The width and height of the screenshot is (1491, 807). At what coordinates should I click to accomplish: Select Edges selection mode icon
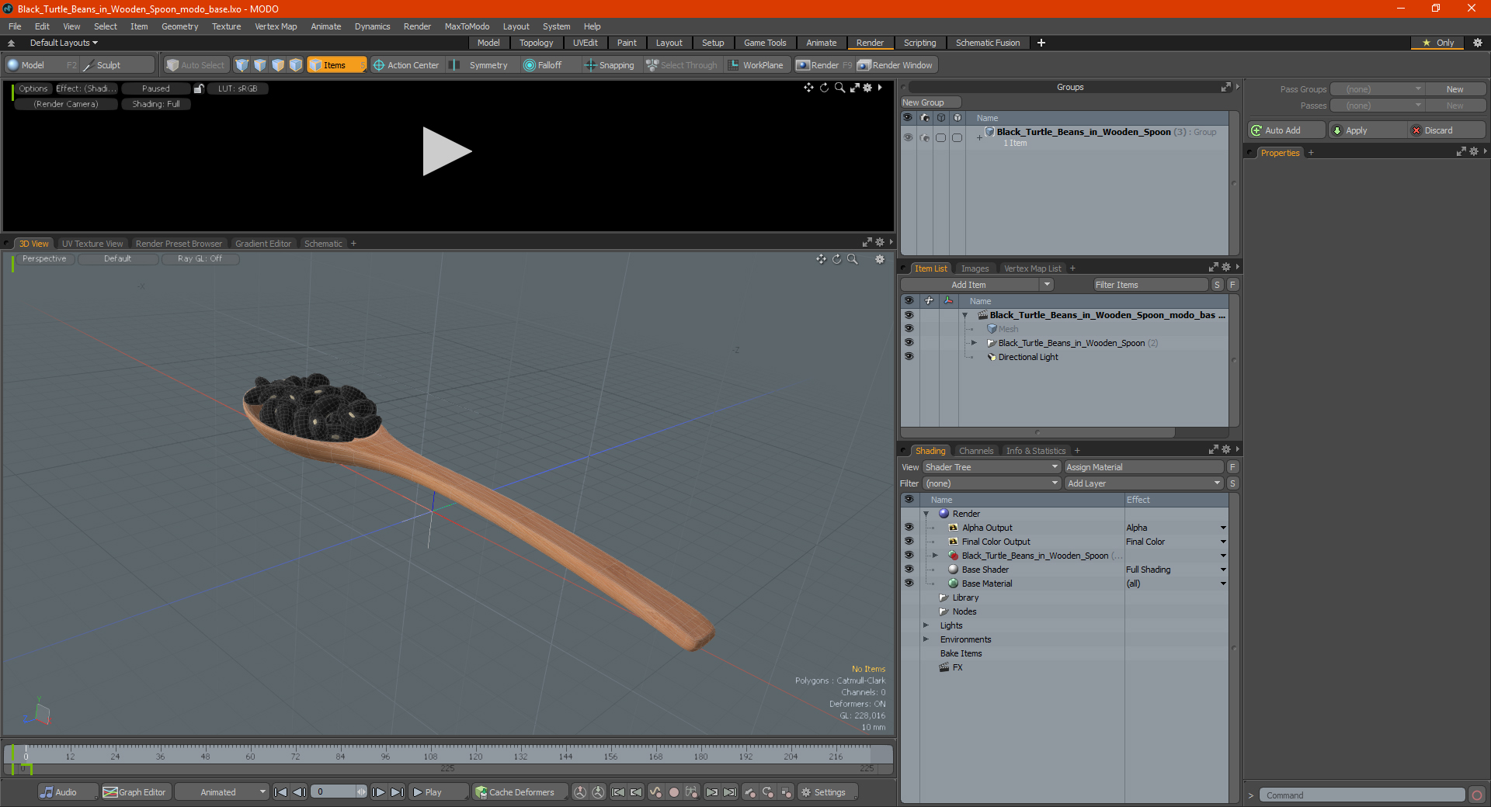[x=260, y=65]
